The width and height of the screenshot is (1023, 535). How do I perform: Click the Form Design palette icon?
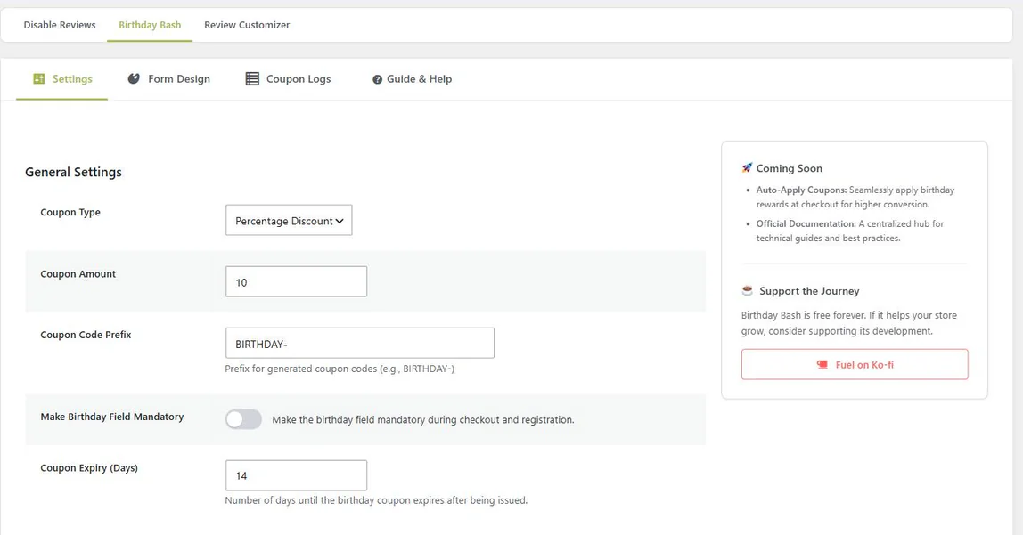tap(134, 79)
